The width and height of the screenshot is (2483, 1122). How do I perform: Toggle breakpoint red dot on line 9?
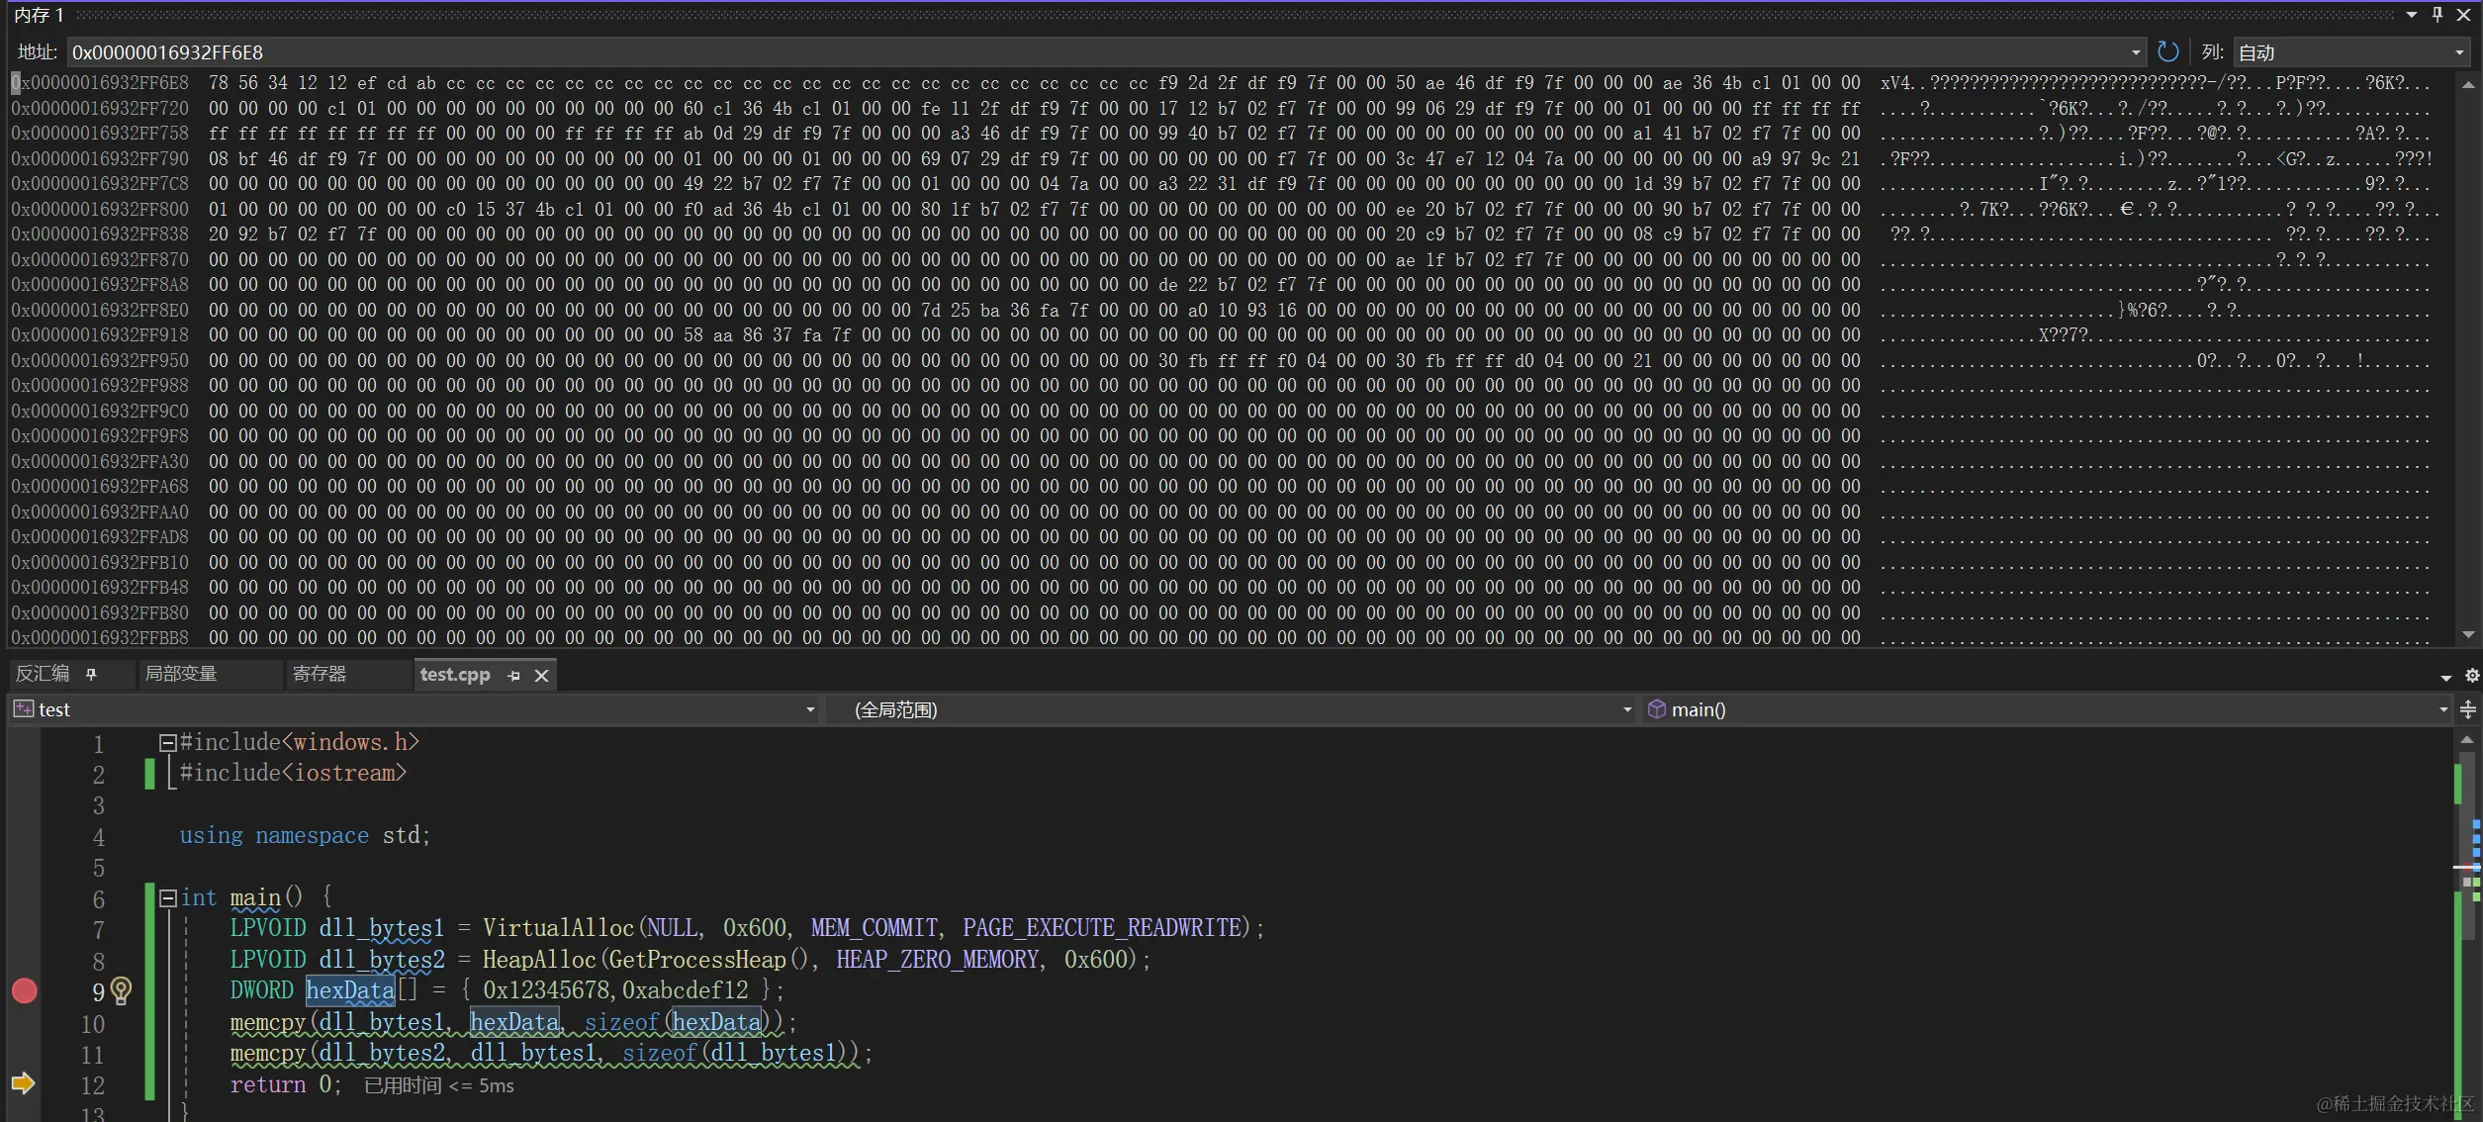tap(25, 990)
